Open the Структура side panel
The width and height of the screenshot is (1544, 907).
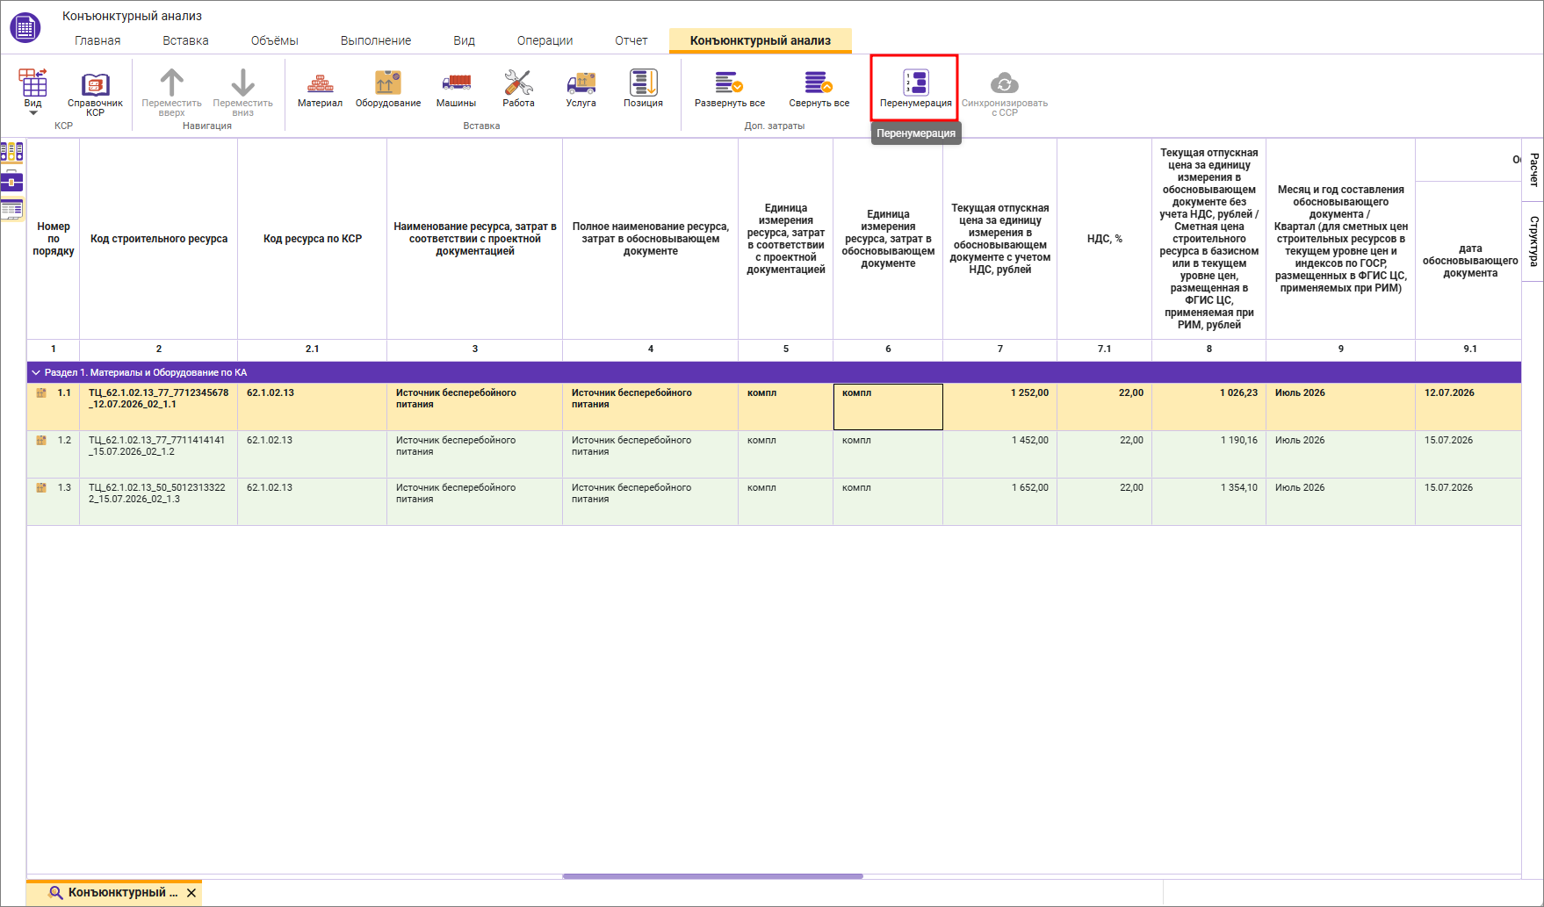coord(1533,241)
